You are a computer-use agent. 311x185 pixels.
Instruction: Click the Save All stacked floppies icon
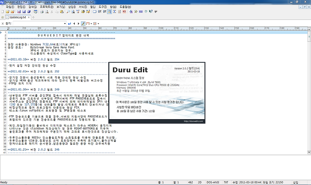coord(29,12)
